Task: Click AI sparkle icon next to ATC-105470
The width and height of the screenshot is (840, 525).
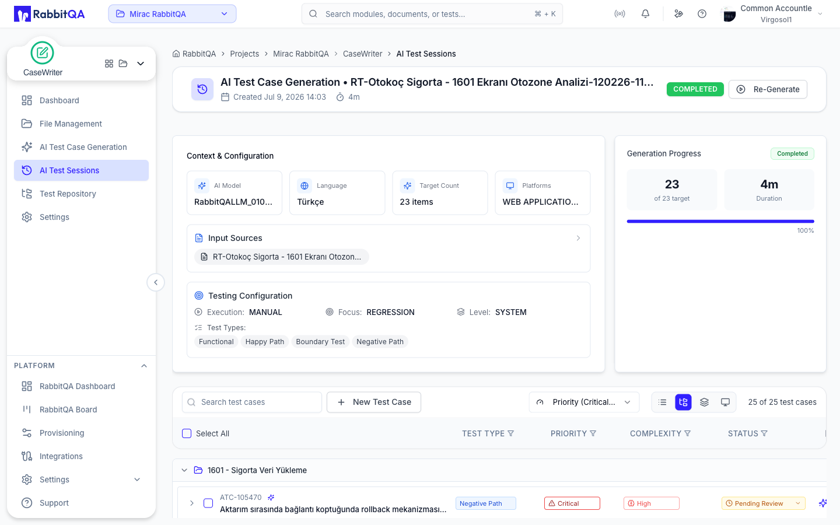Action: click(271, 498)
